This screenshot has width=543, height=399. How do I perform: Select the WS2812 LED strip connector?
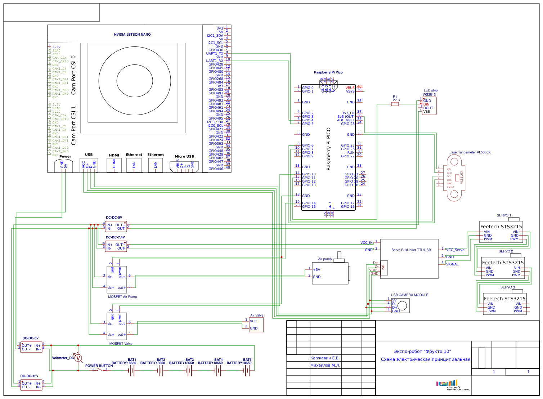429,106
